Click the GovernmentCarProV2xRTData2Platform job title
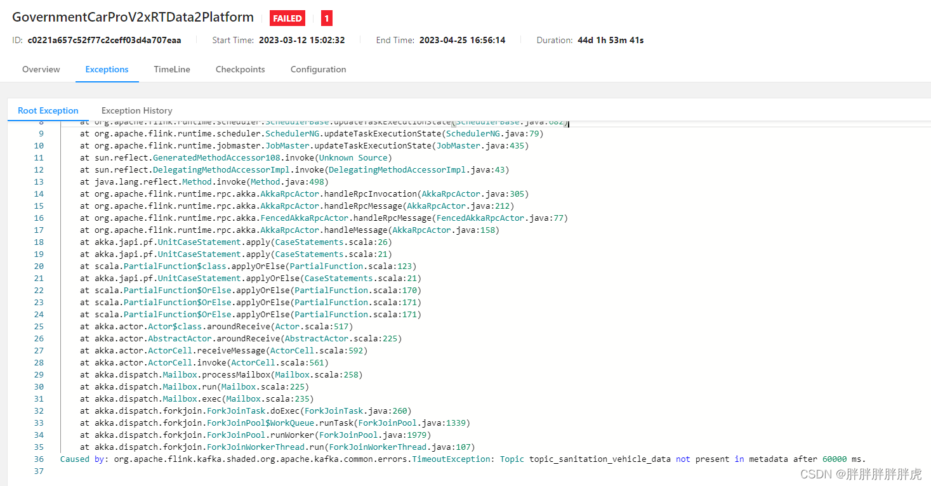931x486 pixels. pos(133,18)
